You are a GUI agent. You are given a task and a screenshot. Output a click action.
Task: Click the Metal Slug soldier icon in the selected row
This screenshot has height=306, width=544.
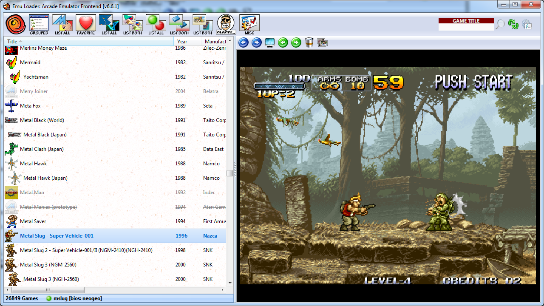point(11,236)
